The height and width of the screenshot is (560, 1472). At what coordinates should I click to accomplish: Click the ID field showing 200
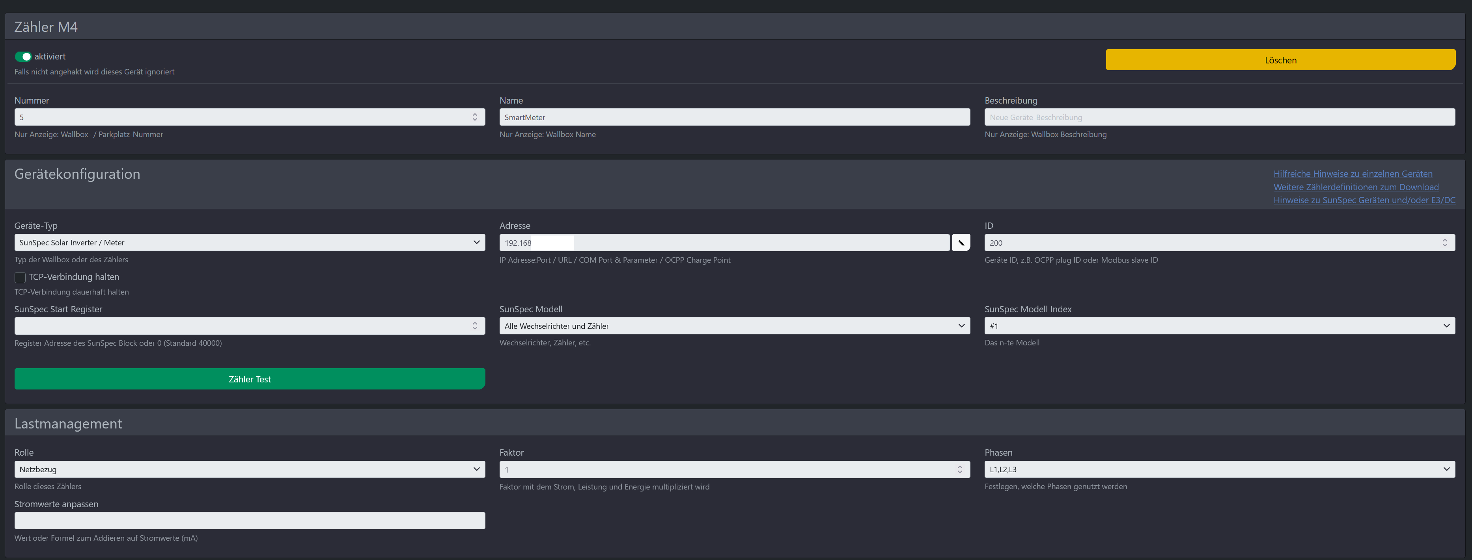1219,243
